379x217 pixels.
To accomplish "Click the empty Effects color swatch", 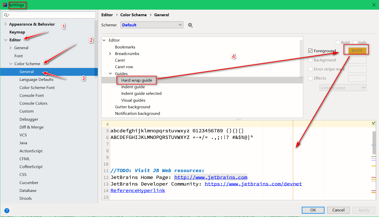I will 357,78.
